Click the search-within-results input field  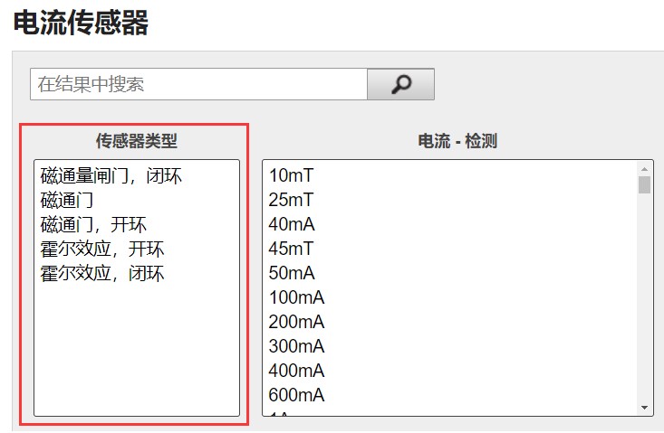pyautogui.click(x=198, y=84)
